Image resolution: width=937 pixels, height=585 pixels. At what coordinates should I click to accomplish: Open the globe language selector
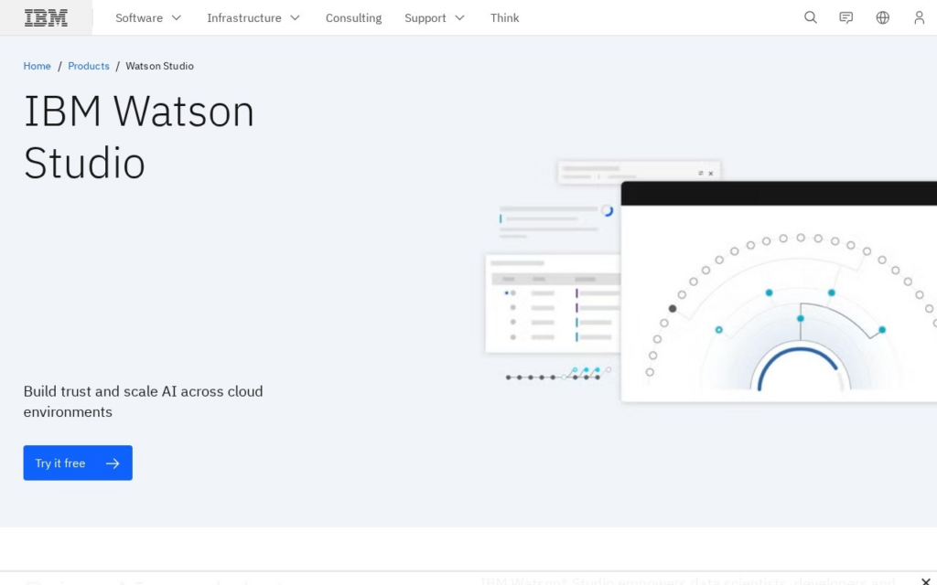point(883,17)
